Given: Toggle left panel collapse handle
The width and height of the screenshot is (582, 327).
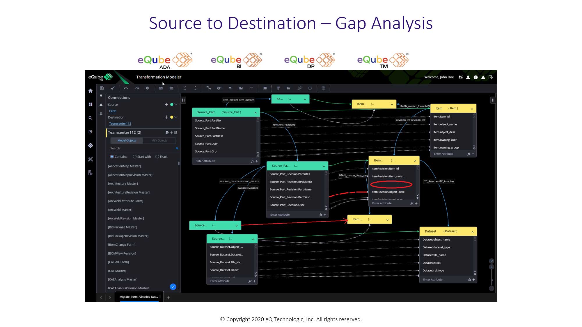Looking at the screenshot, I should 183,100.
